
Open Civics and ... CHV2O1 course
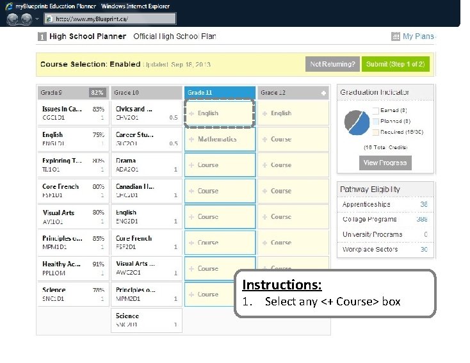click(147, 113)
